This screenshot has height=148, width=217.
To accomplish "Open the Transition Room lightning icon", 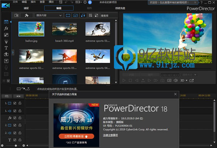I will [6, 54].
